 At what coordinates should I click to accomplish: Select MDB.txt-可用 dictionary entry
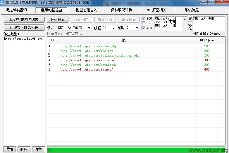166,25
